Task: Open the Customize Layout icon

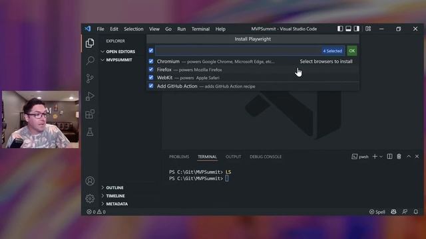Action: (368, 29)
